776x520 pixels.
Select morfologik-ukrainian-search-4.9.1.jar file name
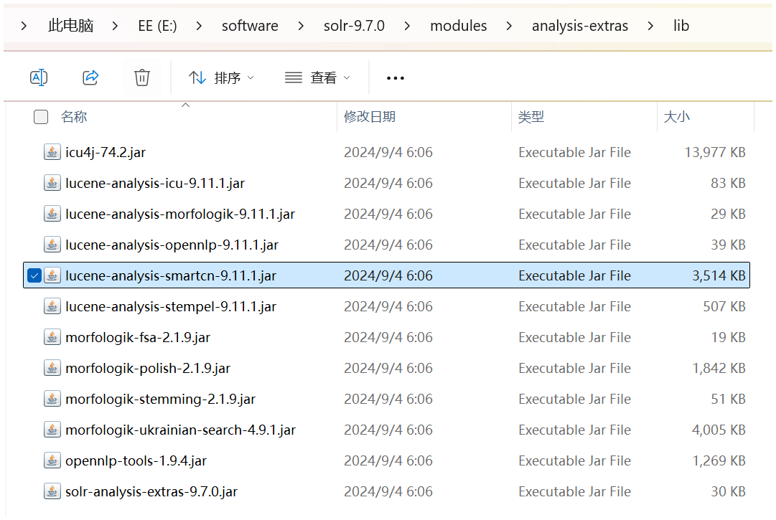(x=180, y=430)
